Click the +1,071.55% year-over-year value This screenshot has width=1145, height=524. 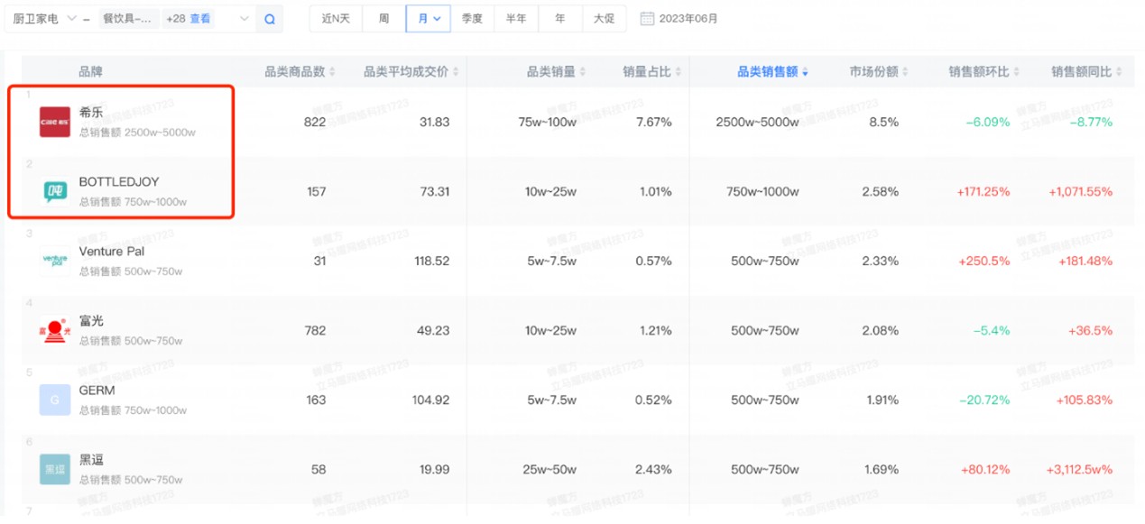[x=1081, y=191]
